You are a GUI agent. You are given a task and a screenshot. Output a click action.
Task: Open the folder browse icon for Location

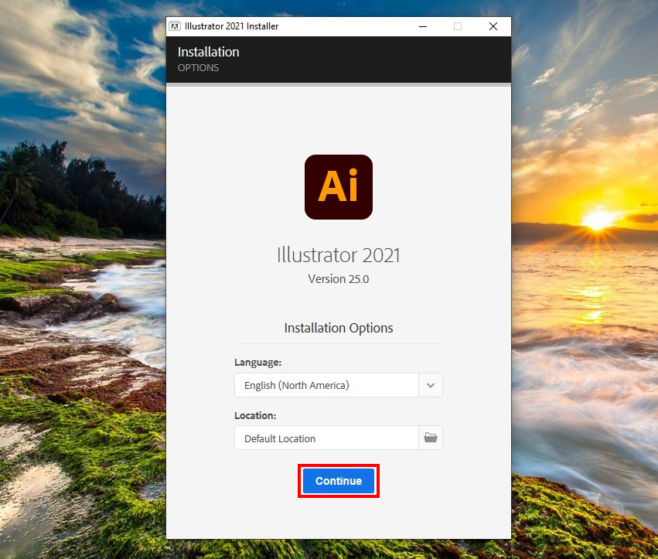coord(431,438)
